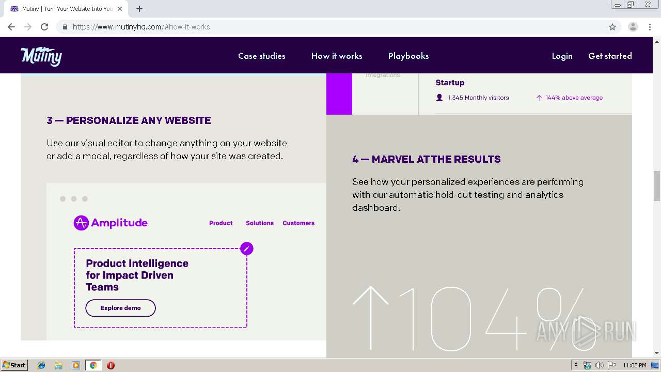Screen dimensions: 661x372
Task: Click the 4 — Marvel At The Results heading
Action: 427,159
